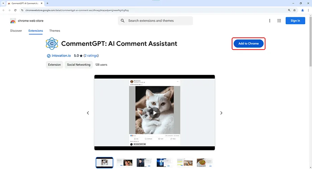Click the browser forward arrow
Screen dimensions: 312x169
pyautogui.click(x=9, y=10)
